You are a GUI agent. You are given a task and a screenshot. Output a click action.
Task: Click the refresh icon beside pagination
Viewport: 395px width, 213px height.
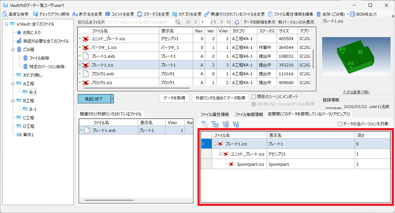[x=237, y=22]
